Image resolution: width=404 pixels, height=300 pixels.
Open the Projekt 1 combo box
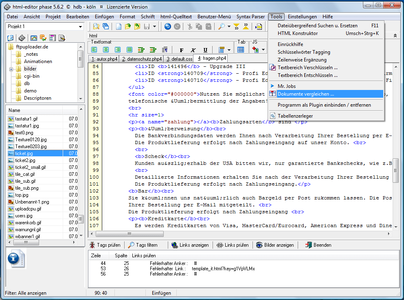click(45, 26)
